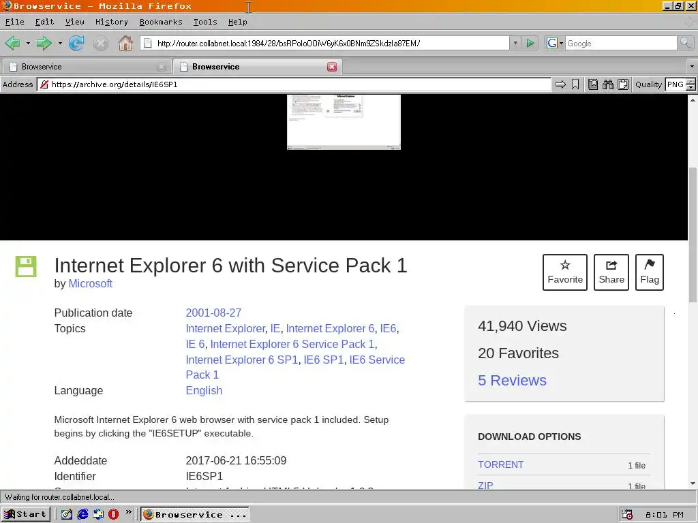Viewport: 698px width, 523px height.
Task: Click the Google search box
Action: click(x=621, y=43)
